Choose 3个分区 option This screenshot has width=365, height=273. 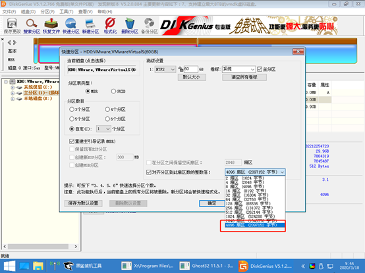72,109
